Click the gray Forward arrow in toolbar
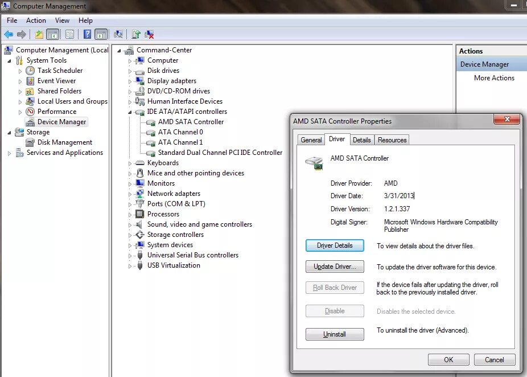Image resolution: width=527 pixels, height=377 pixels. [x=22, y=34]
